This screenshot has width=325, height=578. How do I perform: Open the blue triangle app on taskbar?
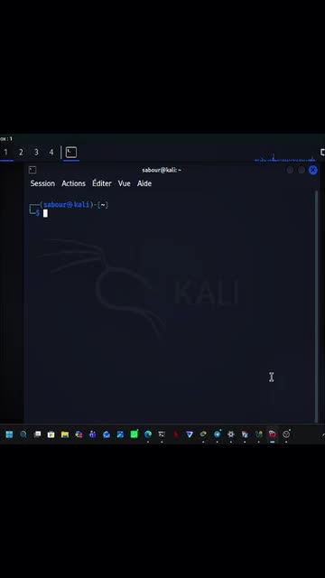[190, 434]
